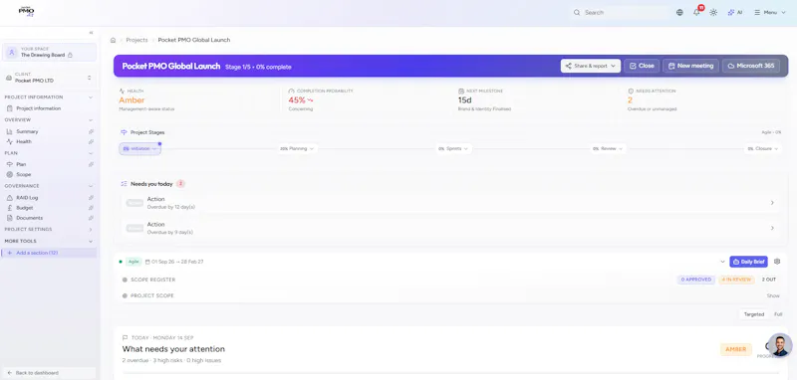
Task: Open RAID Log in the sidebar
Action: pos(27,198)
